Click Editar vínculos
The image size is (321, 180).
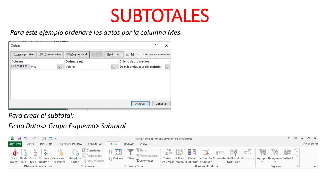tap(93, 161)
